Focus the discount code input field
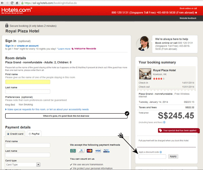203x170 pixels. coord(152,157)
